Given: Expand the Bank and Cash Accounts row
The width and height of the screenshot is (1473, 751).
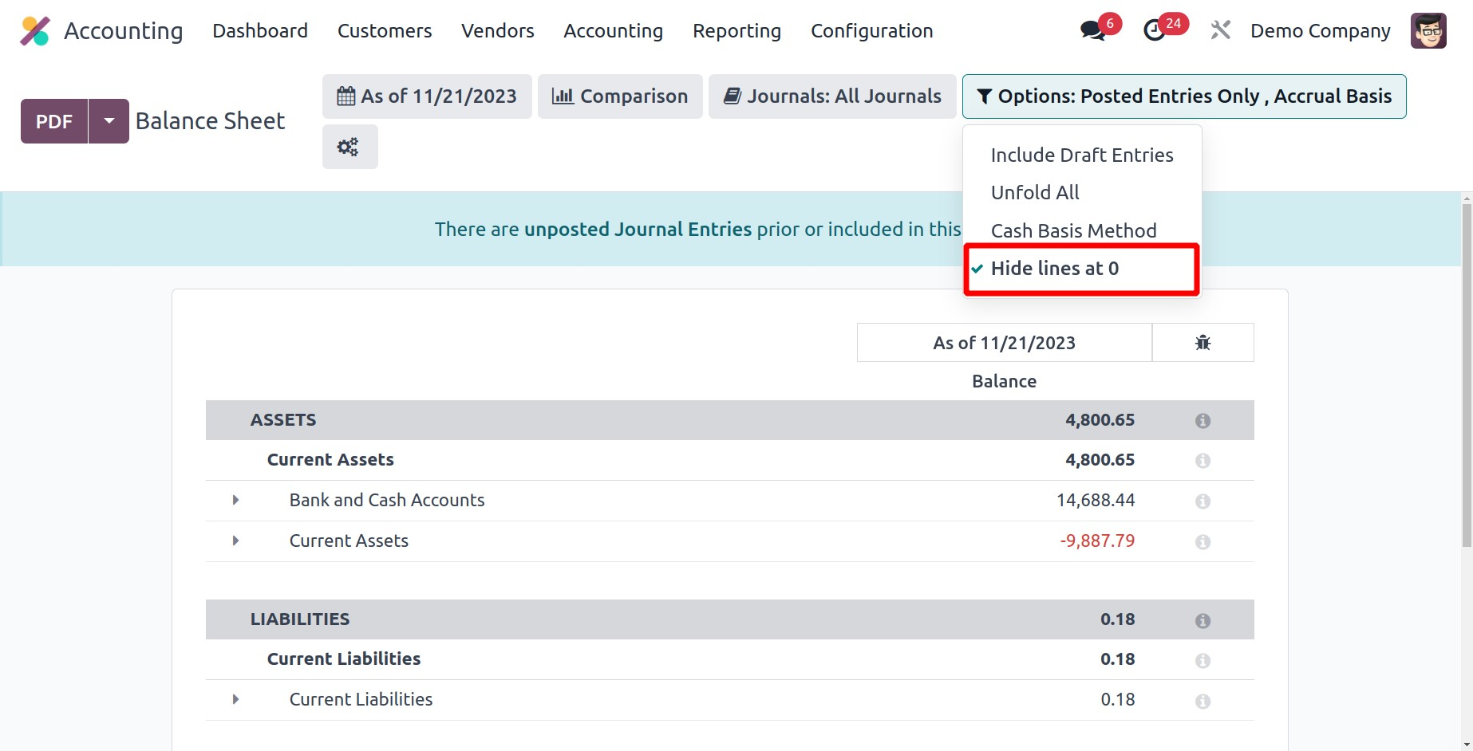Looking at the screenshot, I should pyautogui.click(x=235, y=500).
